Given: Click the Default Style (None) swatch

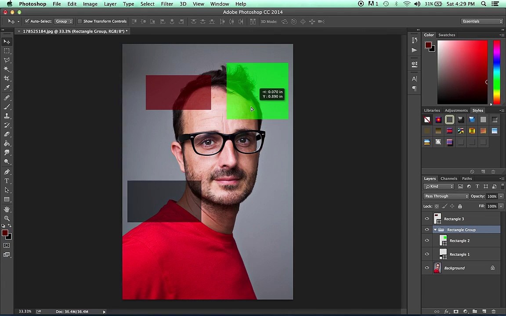Looking at the screenshot, I should coord(427,120).
